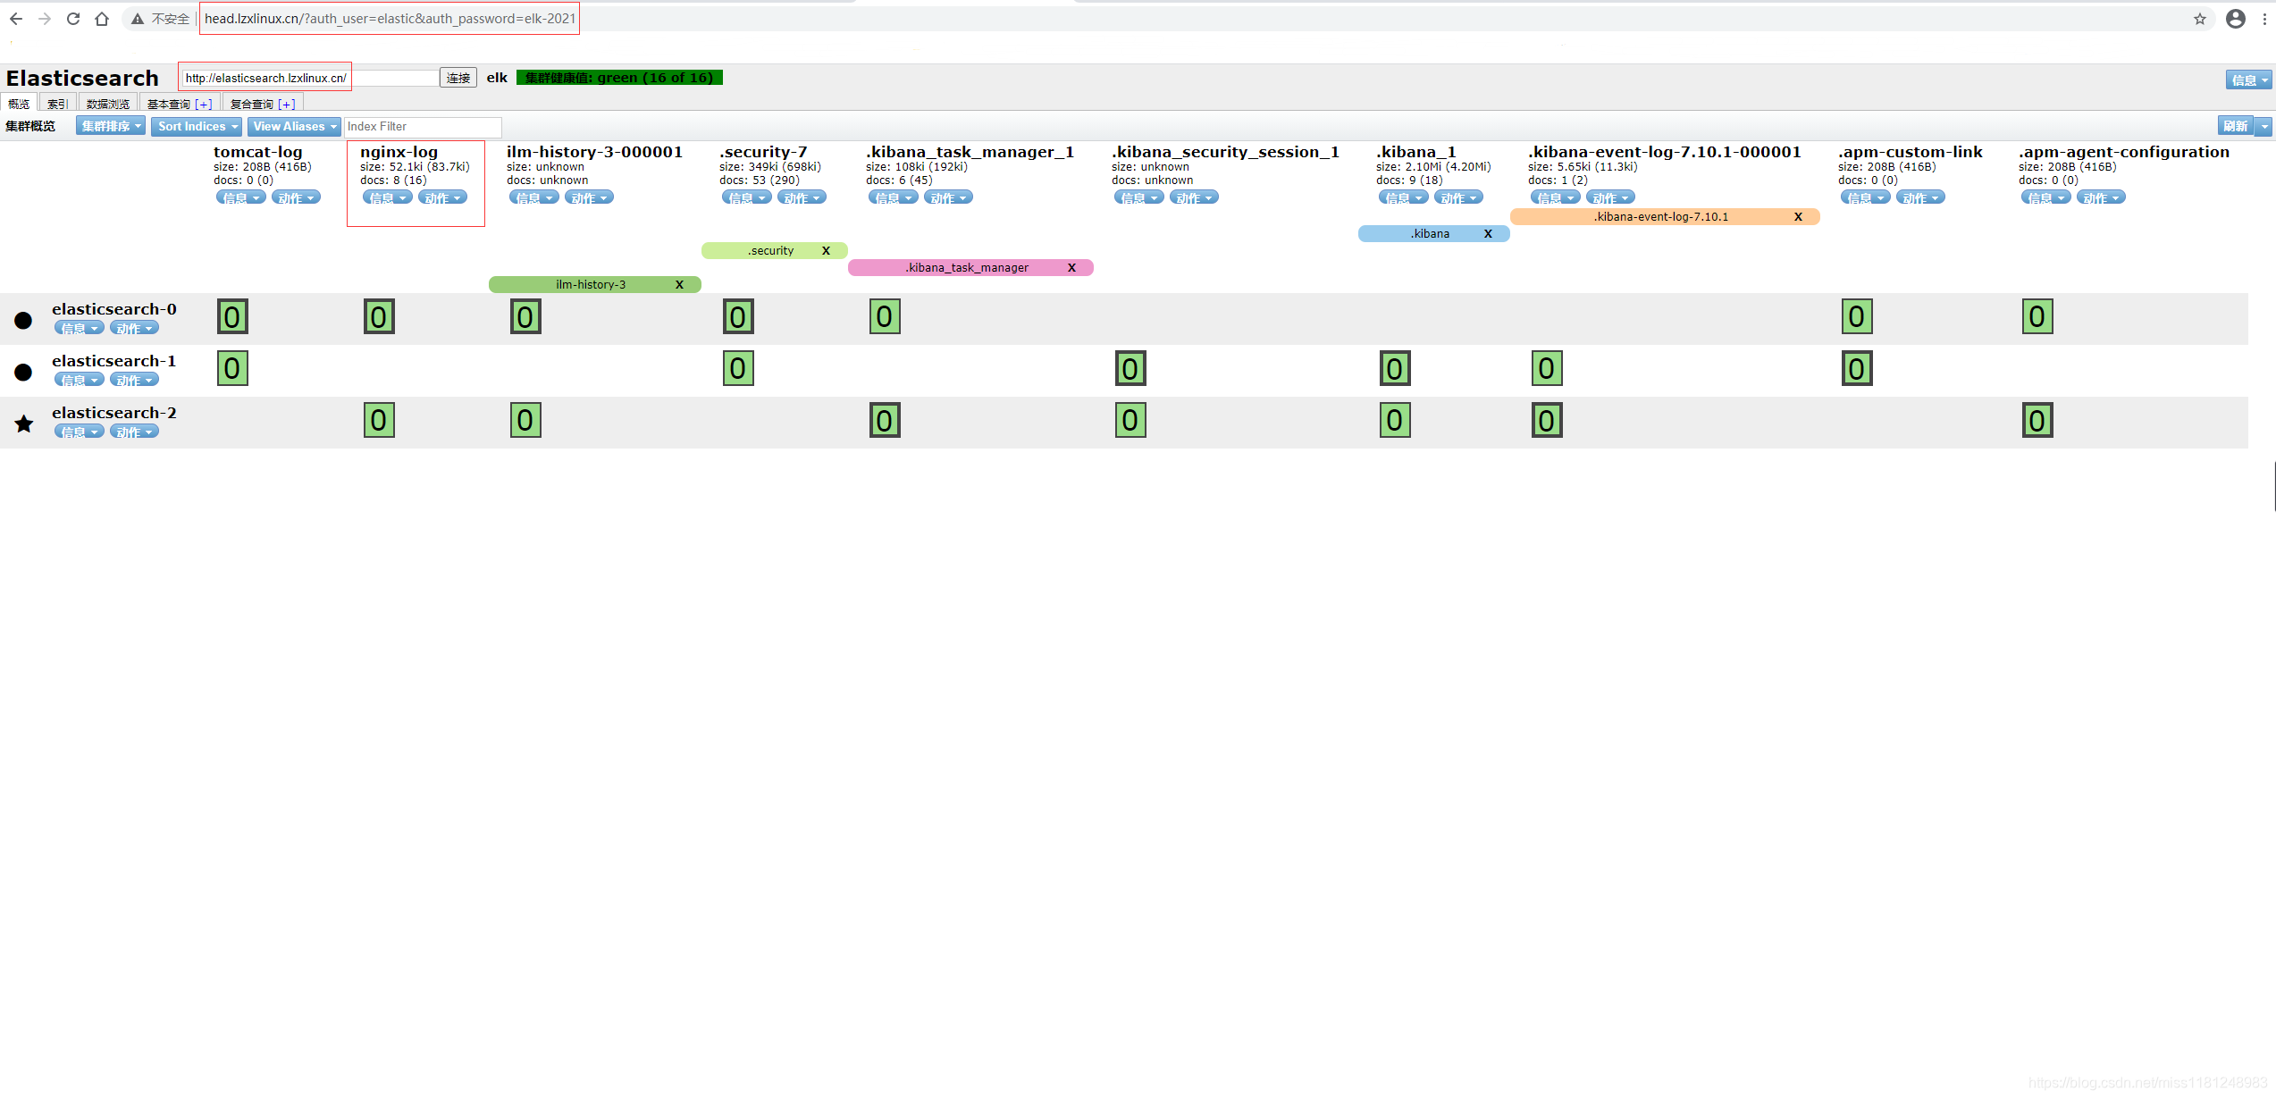
Task: Click nginx-log shard 0 on elasticsearch-0
Action: pos(379,317)
